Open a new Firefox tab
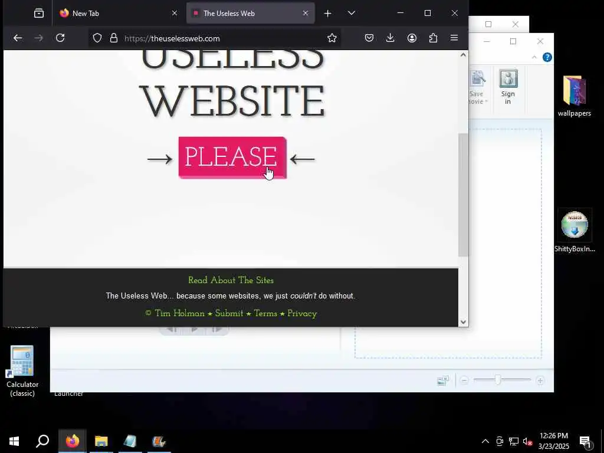This screenshot has width=604, height=453. click(x=327, y=13)
